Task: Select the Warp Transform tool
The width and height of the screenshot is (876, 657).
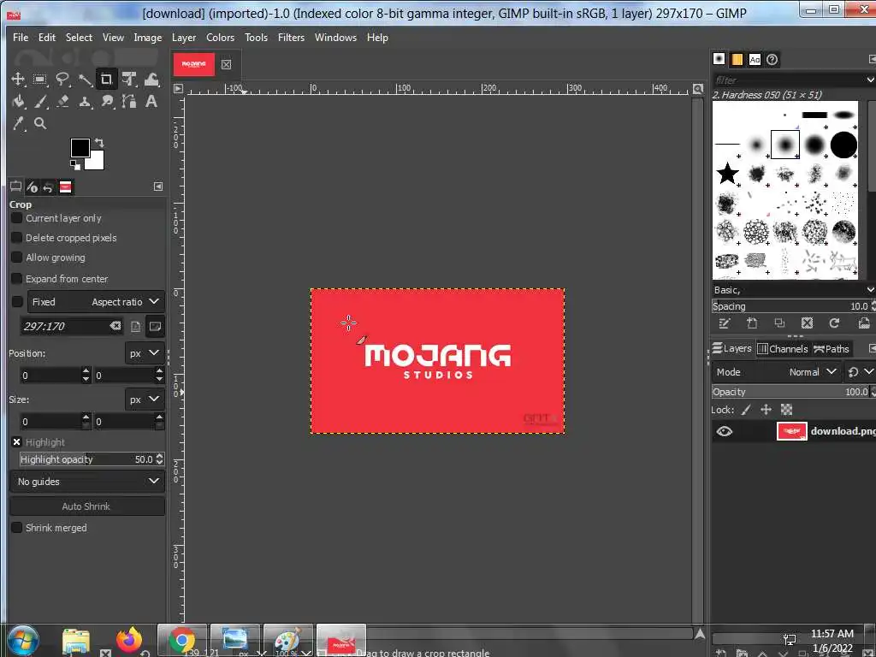Action: (151, 79)
